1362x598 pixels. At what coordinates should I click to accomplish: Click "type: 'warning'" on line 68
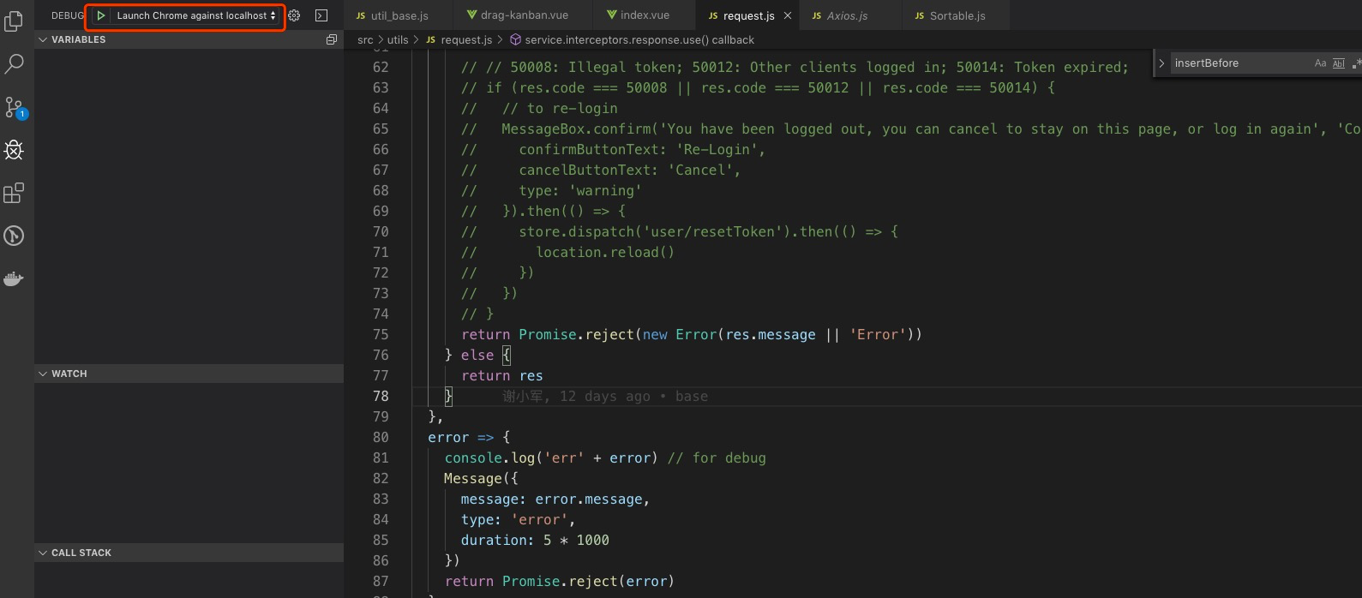click(580, 190)
